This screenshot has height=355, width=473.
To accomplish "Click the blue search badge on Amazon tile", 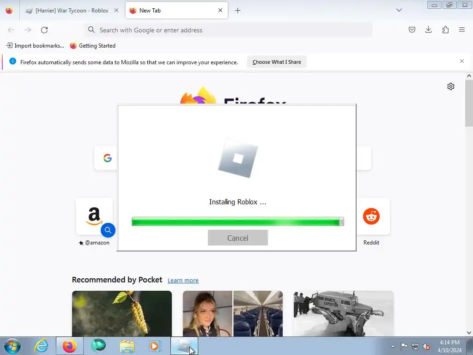I will (108, 230).
